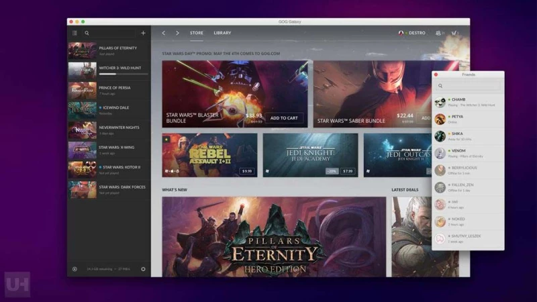Open Rebel Assault I+II game card
Image resolution: width=537 pixels, height=302 pixels.
pos(209,155)
